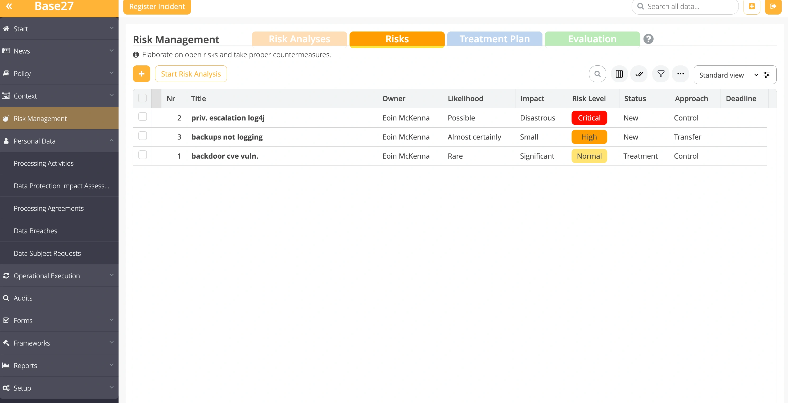Expand the Frameworks menu chevron

point(111,342)
